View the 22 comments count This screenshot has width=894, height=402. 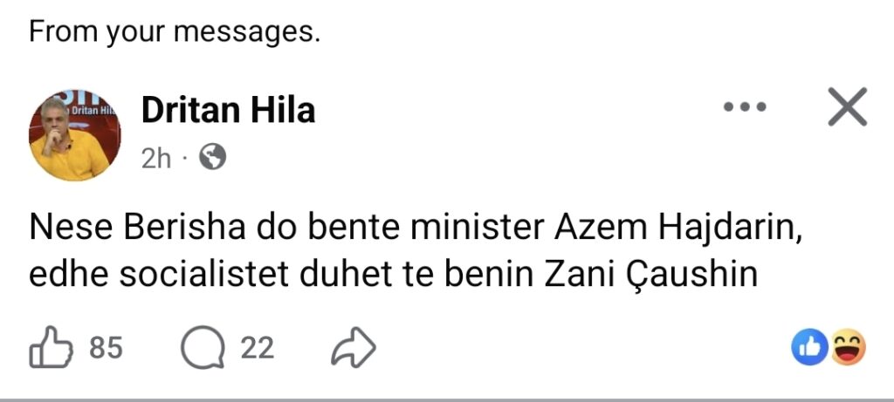pyautogui.click(x=258, y=349)
